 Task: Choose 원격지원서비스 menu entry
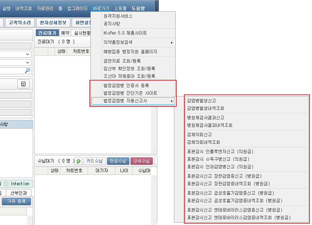pos(118,16)
